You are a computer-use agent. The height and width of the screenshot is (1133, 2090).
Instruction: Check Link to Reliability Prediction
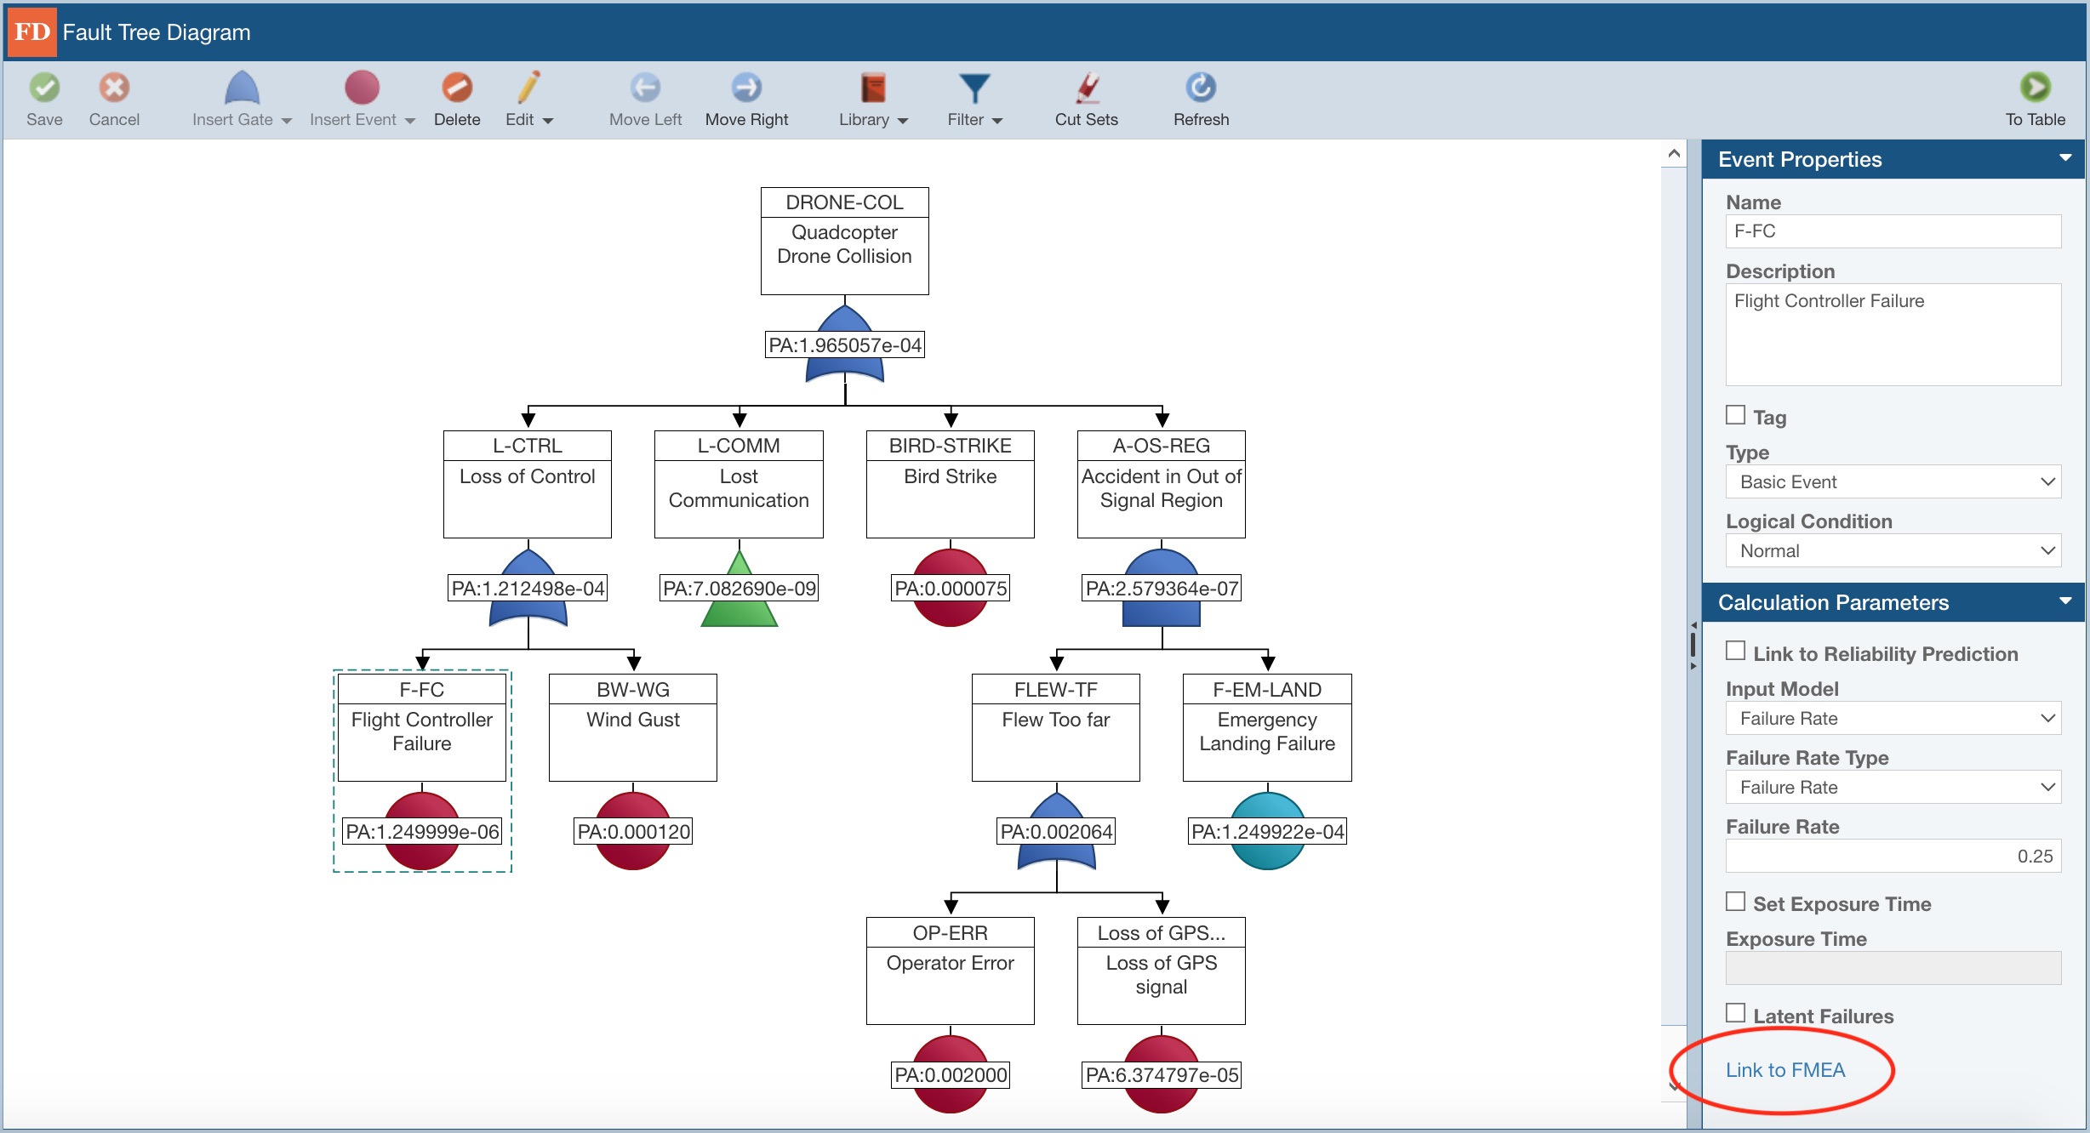1736,649
